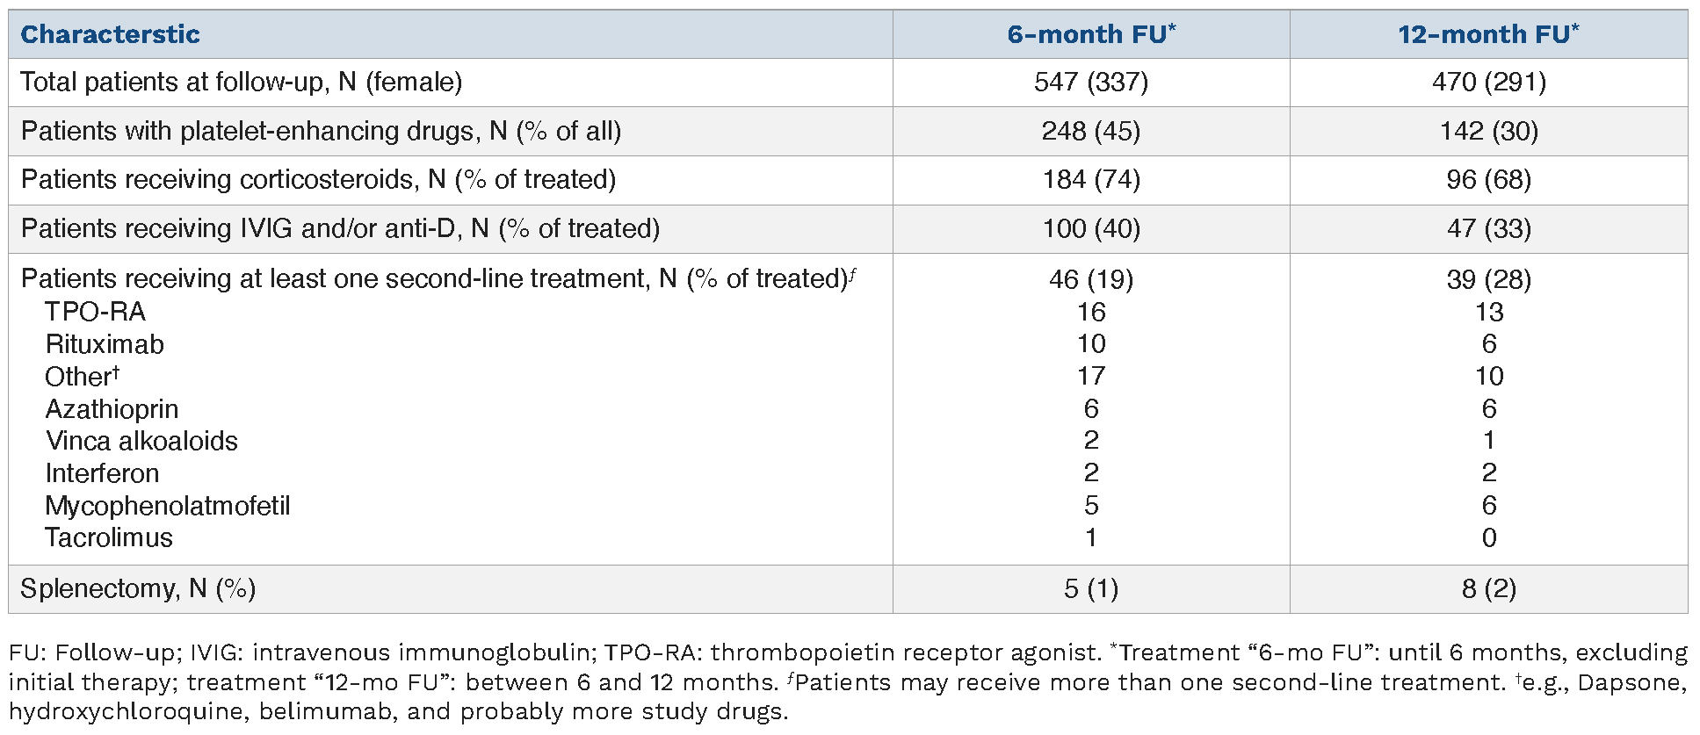
Task: Select the platelet-enhancing drugs row label
Action: (321, 132)
